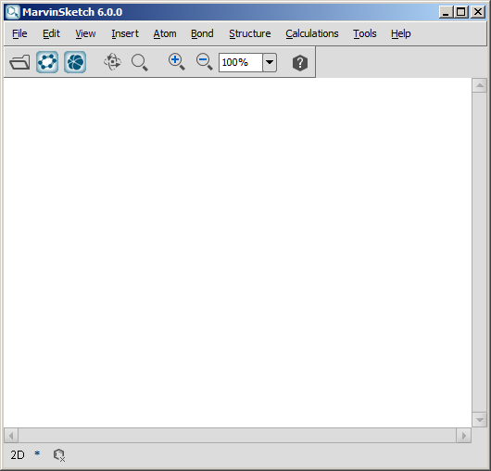Viewport: 491px width, 471px height.
Task: Click the horizontal scrollbar right arrow
Action: [x=464, y=436]
